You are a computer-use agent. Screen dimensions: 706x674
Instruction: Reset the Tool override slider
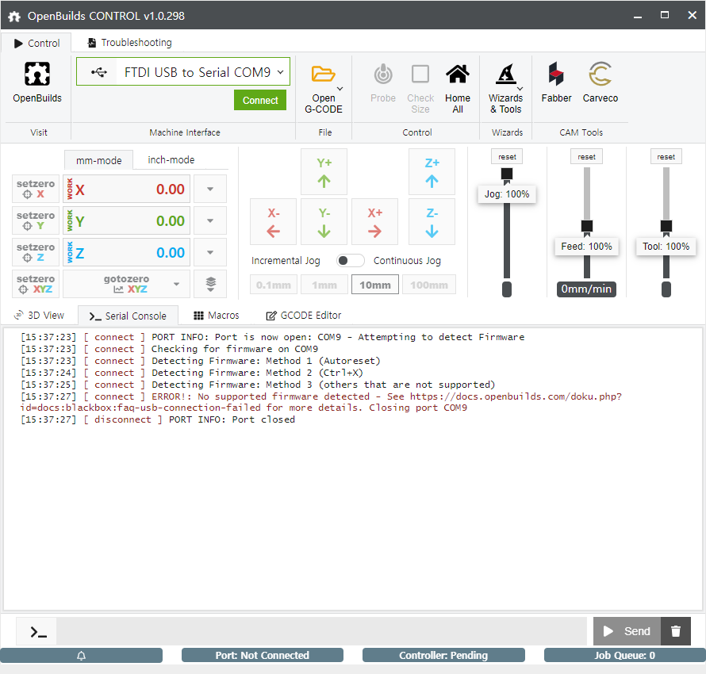tap(666, 156)
